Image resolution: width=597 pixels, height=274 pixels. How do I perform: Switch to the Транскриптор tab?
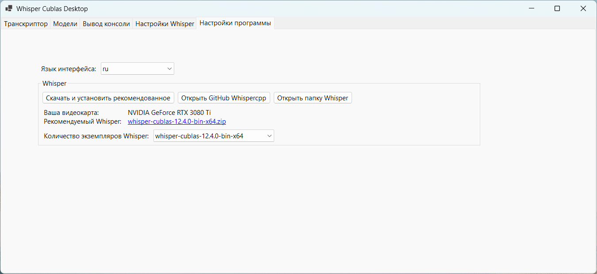[x=25, y=24]
